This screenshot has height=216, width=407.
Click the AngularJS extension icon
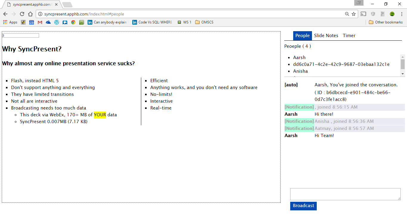(373, 14)
